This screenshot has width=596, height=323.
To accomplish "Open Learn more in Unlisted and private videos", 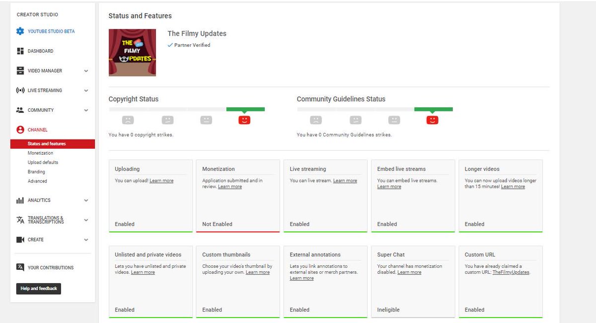I will [143, 272].
